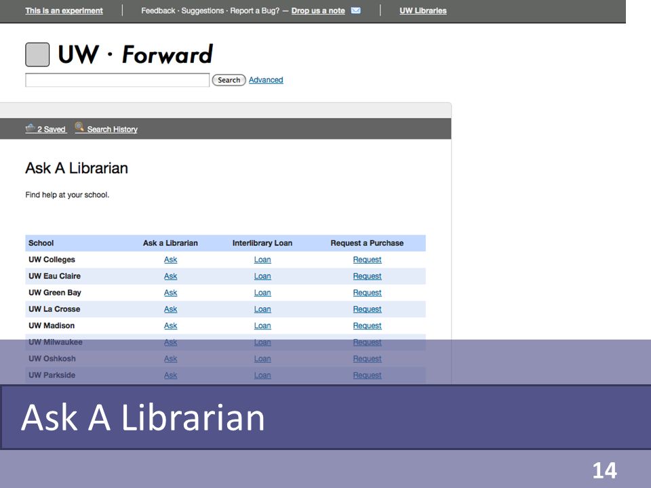Click Loan for UW Parkside

262,375
